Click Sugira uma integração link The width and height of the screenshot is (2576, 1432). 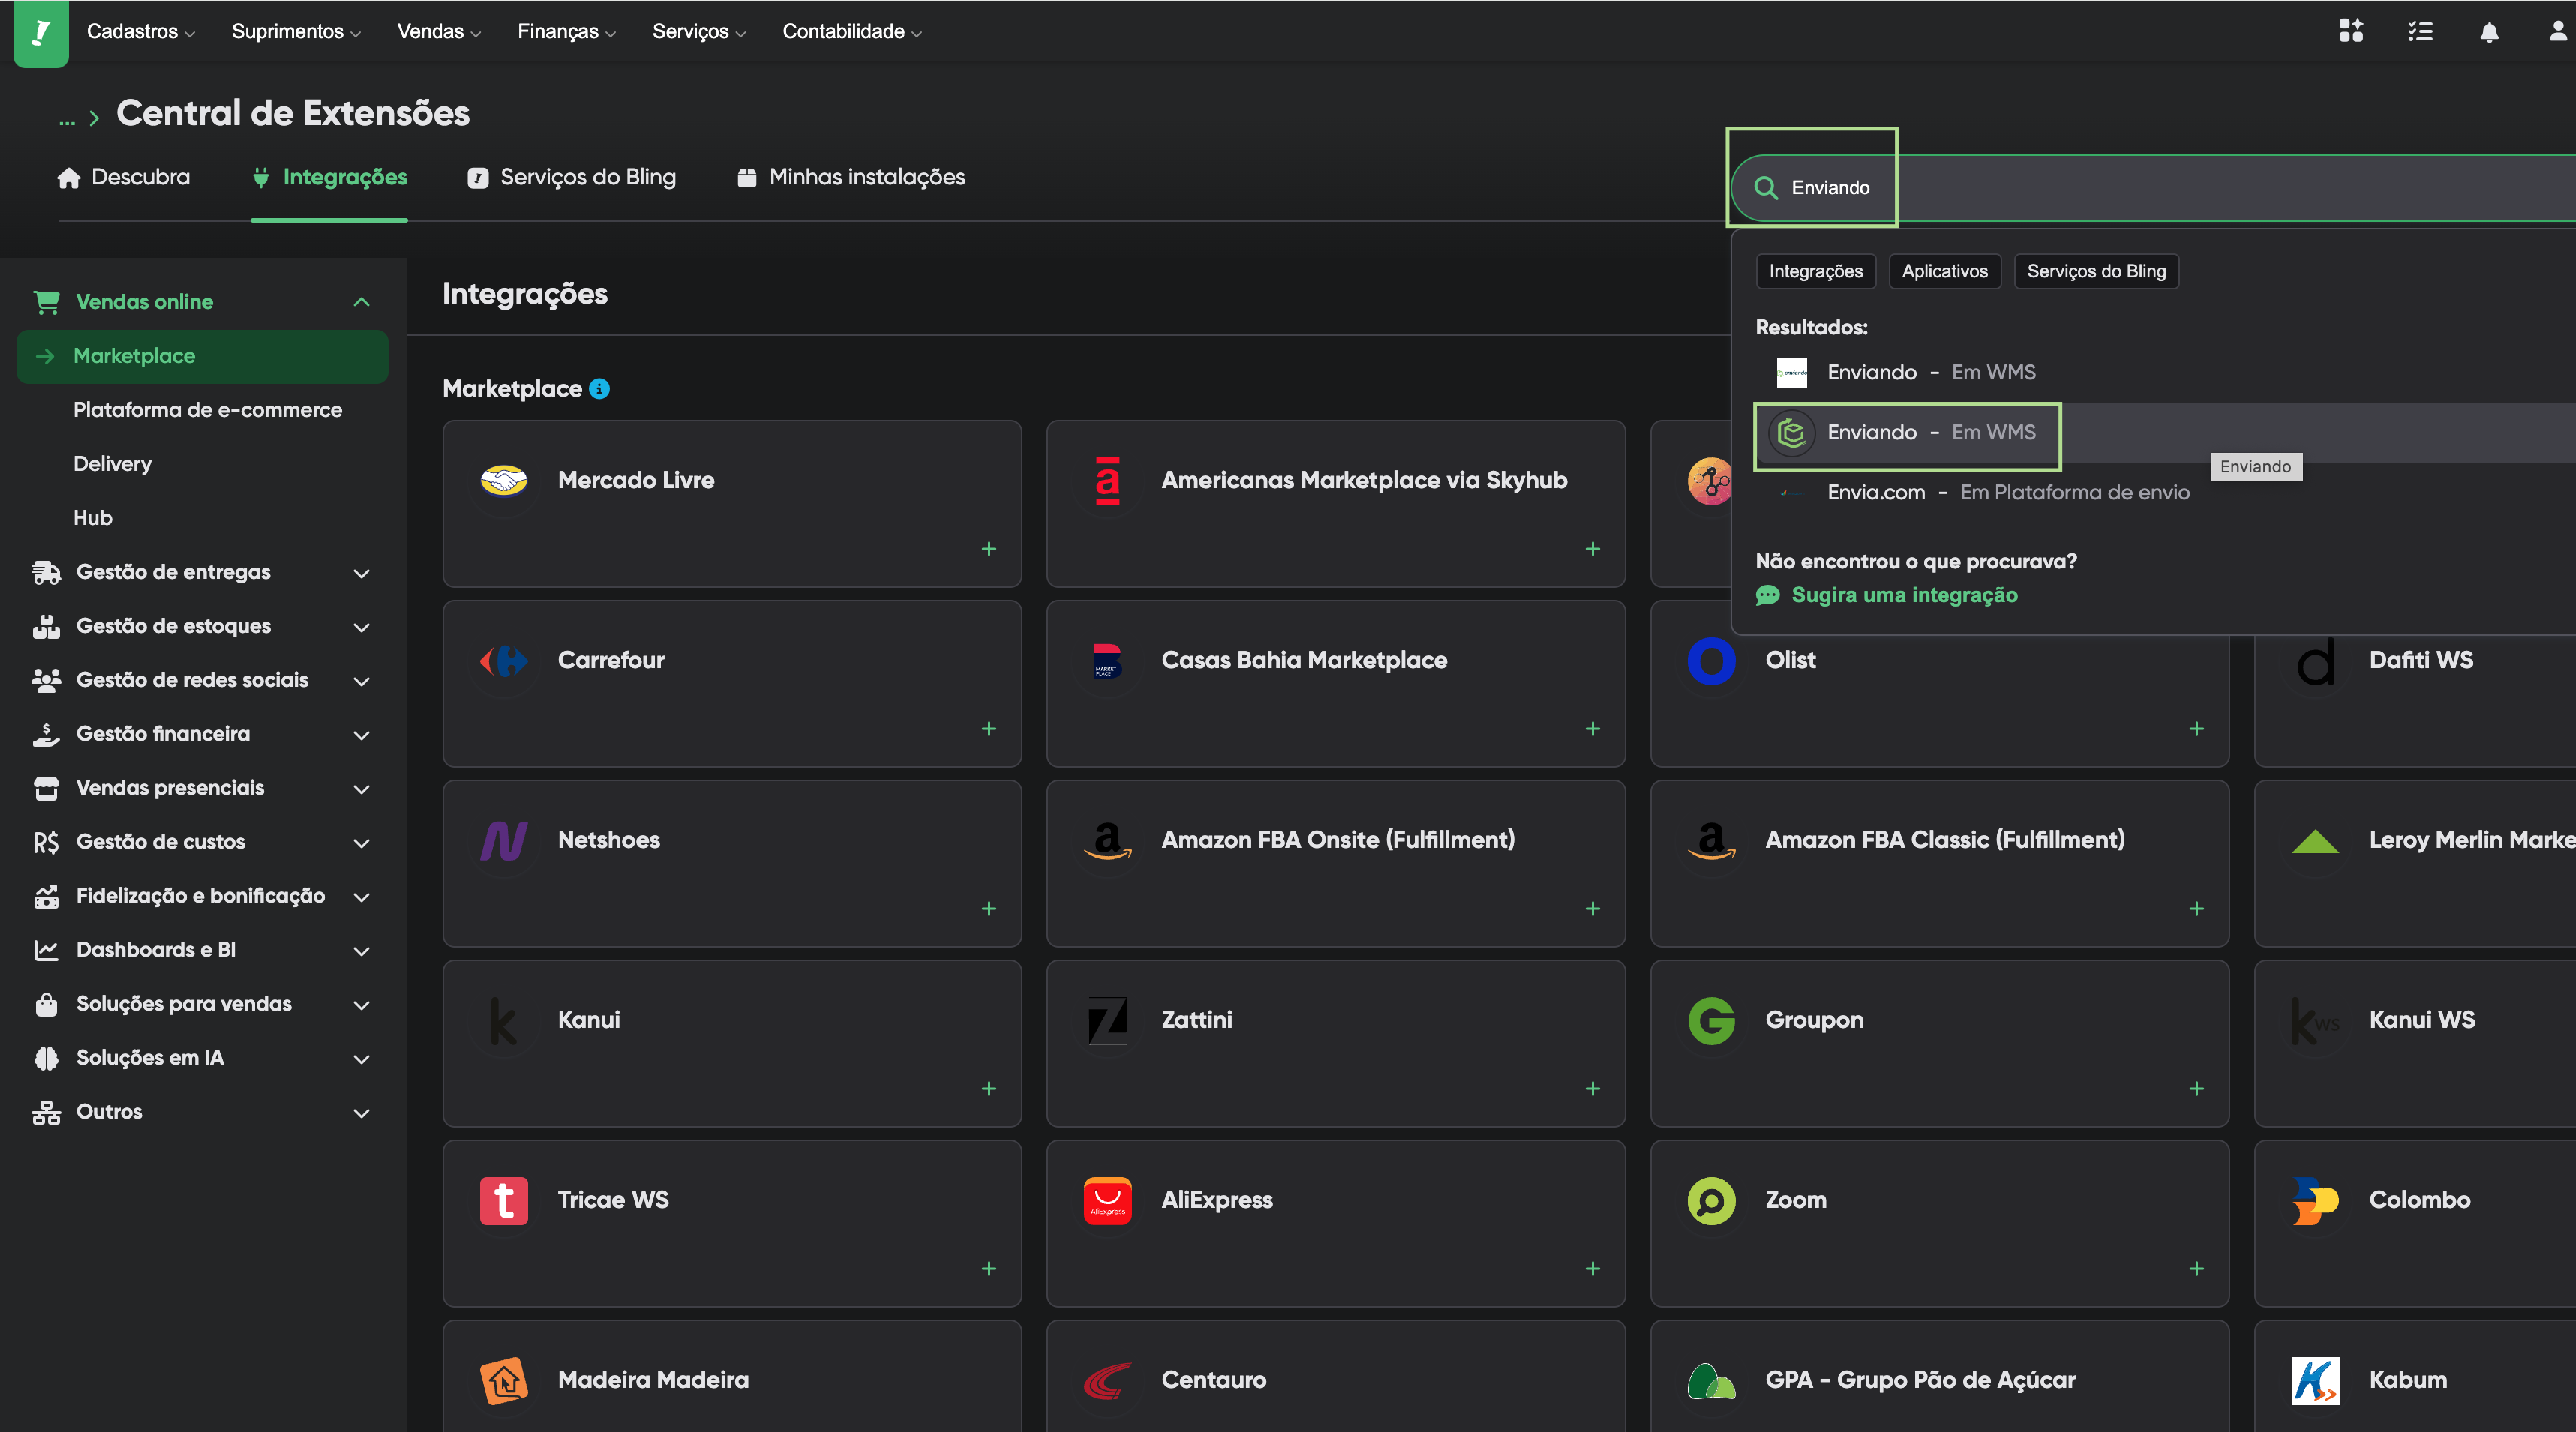(x=1886, y=595)
